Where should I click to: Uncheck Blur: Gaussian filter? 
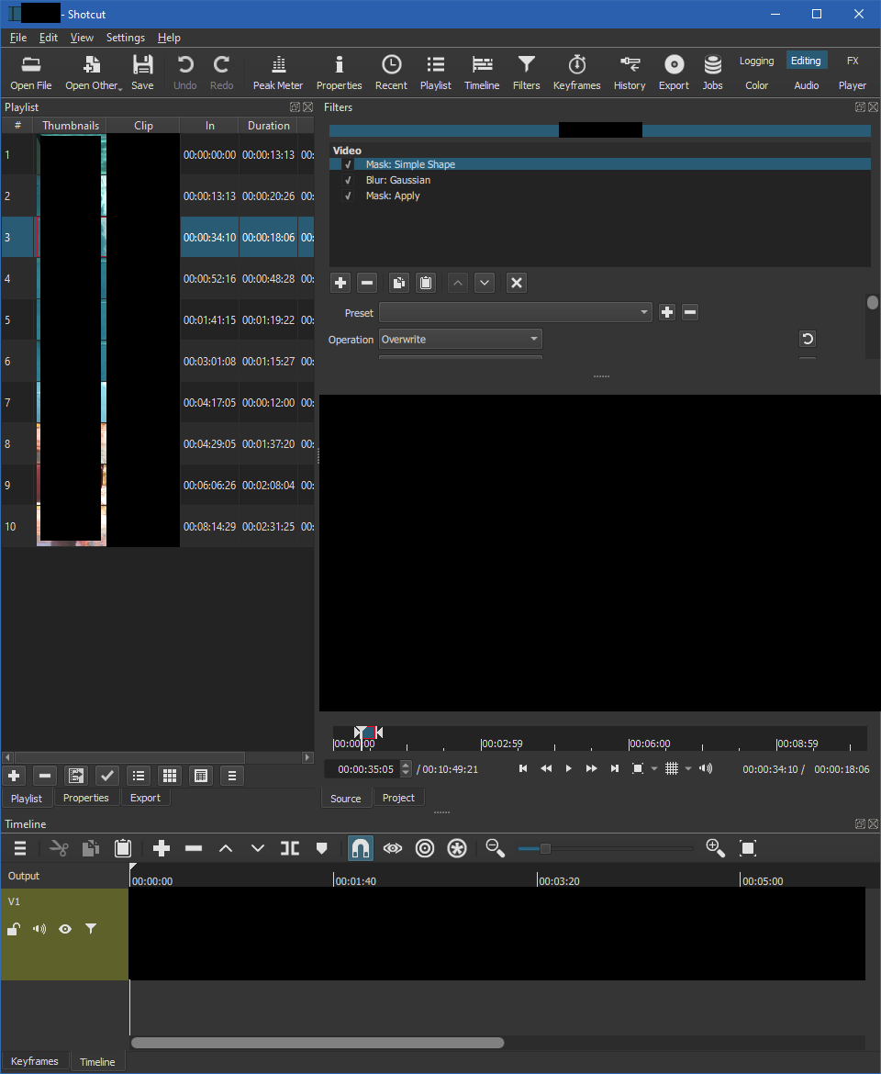click(348, 180)
